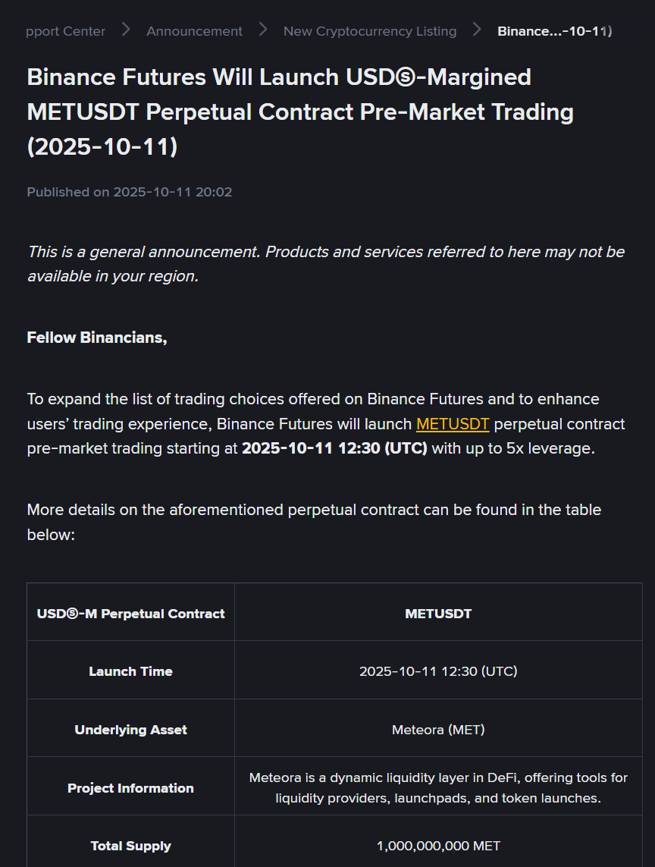This screenshot has width=655, height=867.
Task: Select the METUSDT table header cell
Action: point(438,613)
